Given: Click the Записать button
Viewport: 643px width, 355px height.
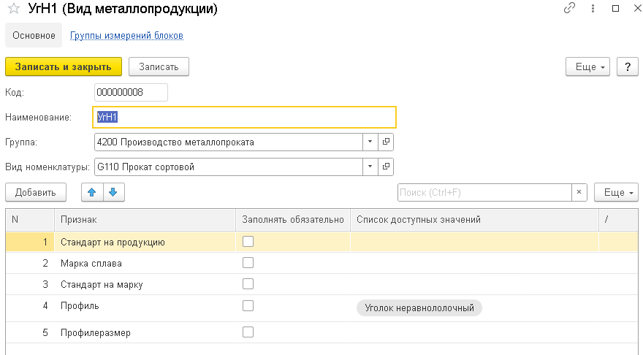Looking at the screenshot, I should point(159,66).
